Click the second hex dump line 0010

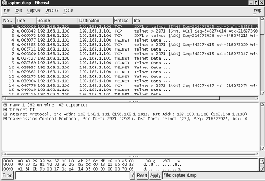click(92, 164)
